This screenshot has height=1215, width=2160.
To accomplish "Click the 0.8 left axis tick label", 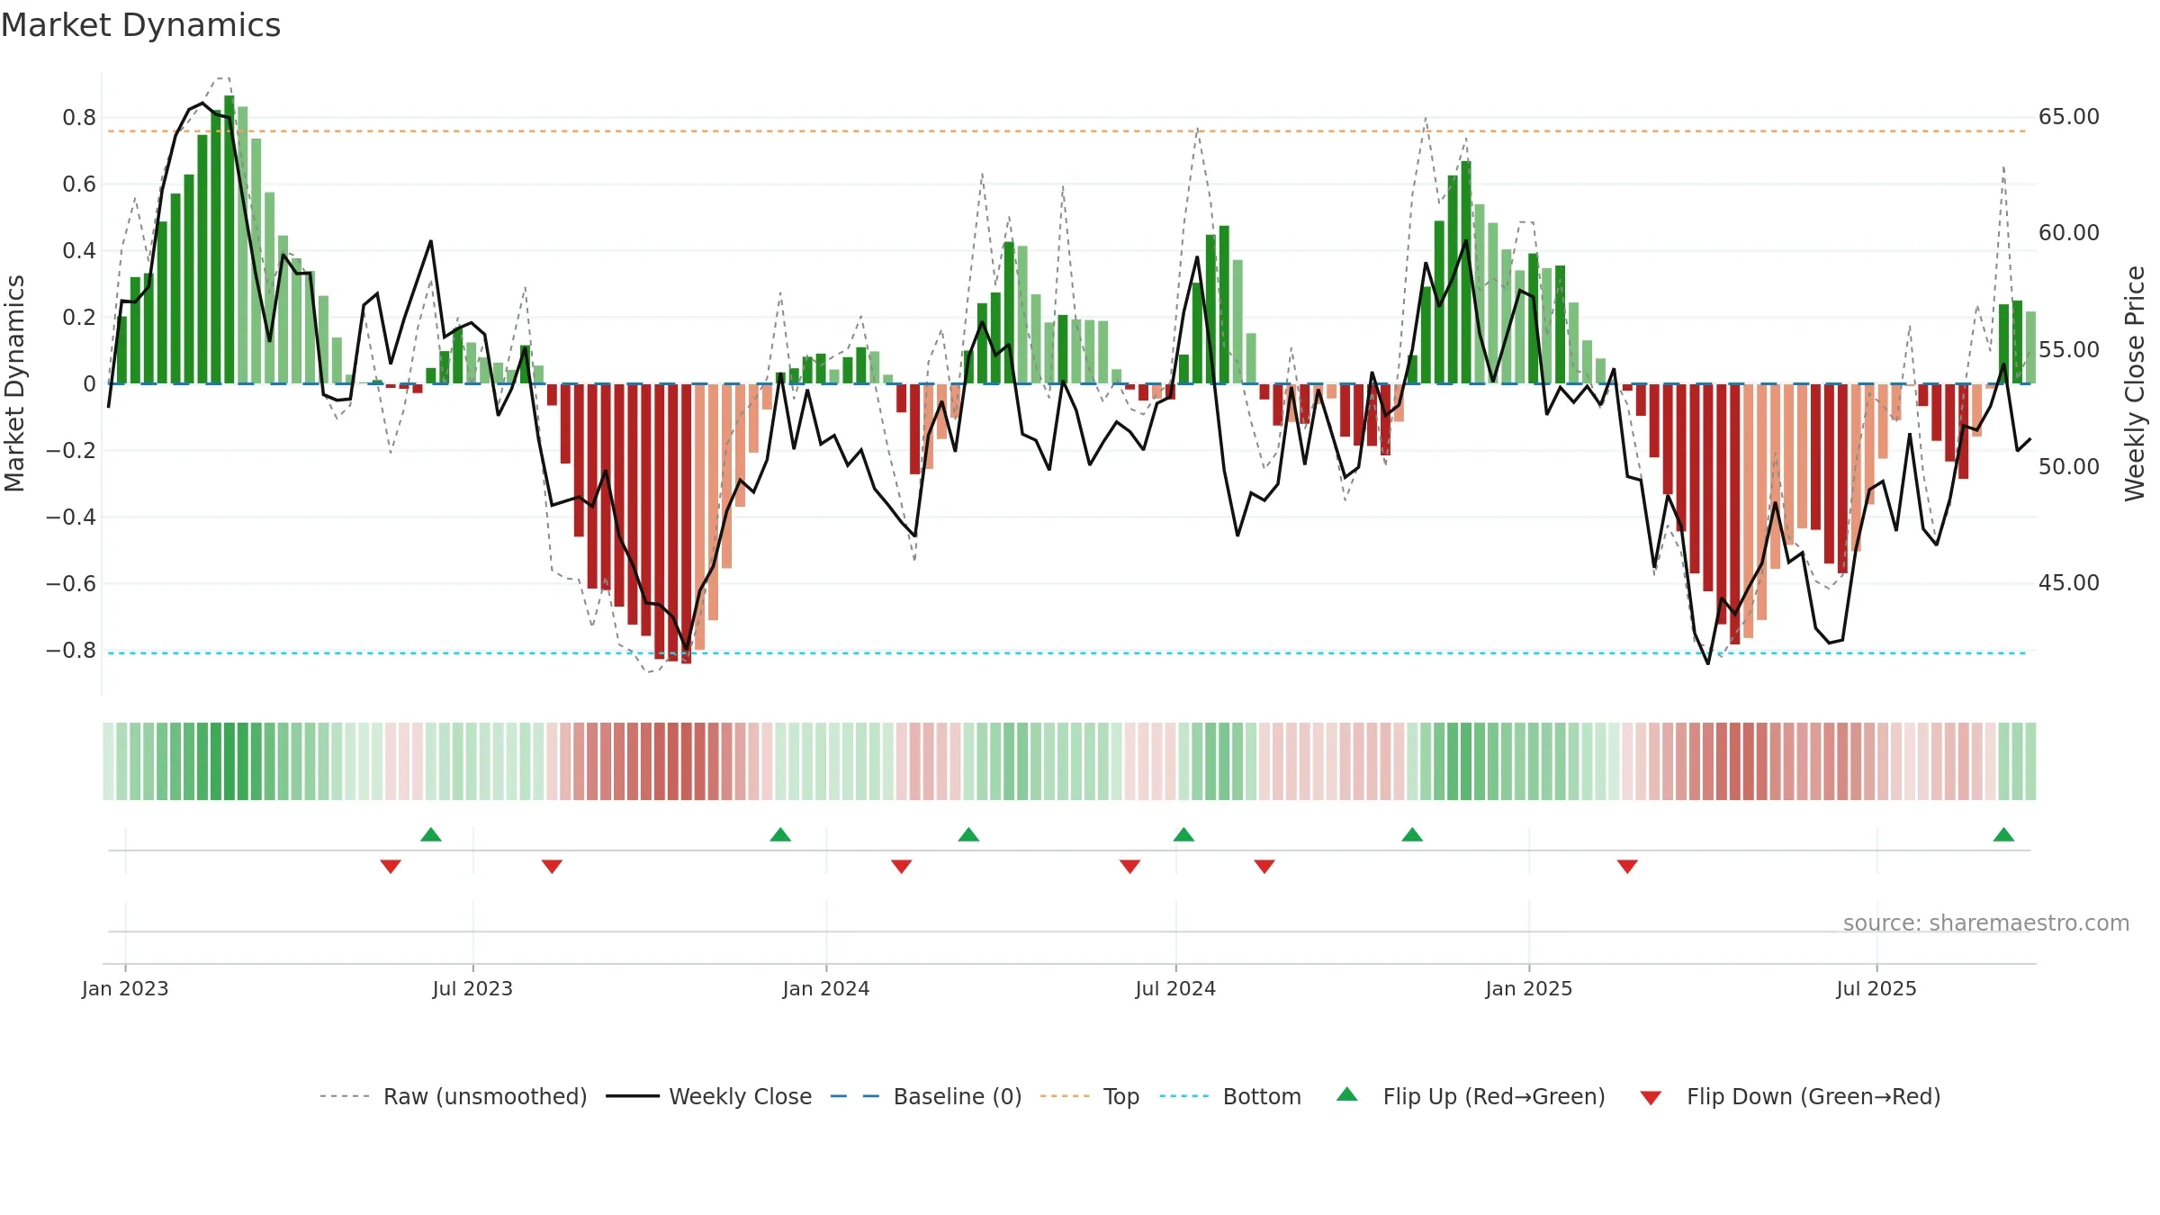I will [x=79, y=118].
